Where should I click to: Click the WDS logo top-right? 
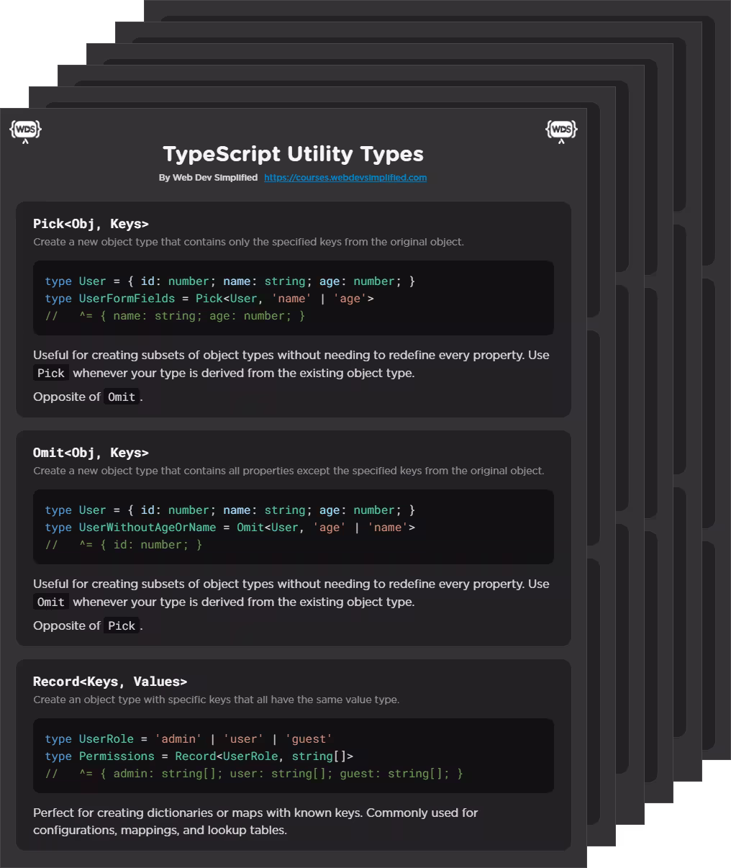[x=561, y=128]
